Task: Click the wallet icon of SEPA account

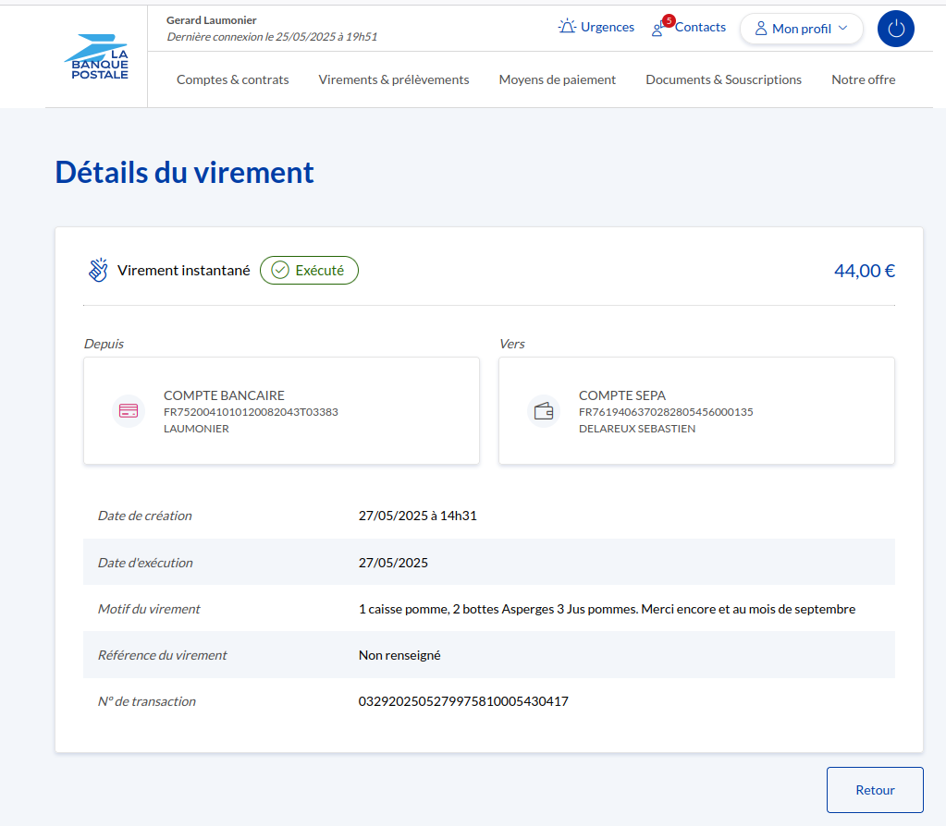Action: click(x=544, y=411)
